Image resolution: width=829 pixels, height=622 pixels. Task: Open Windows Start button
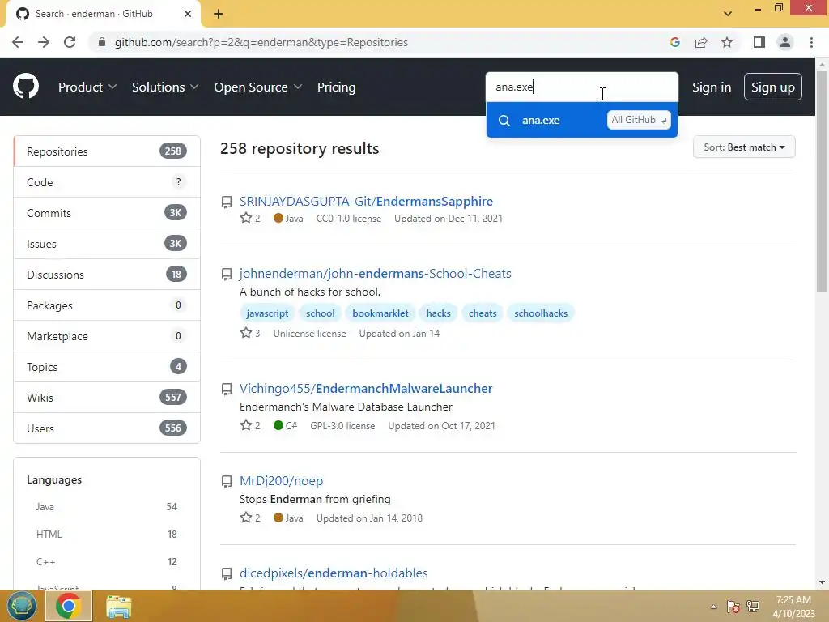click(x=21, y=606)
